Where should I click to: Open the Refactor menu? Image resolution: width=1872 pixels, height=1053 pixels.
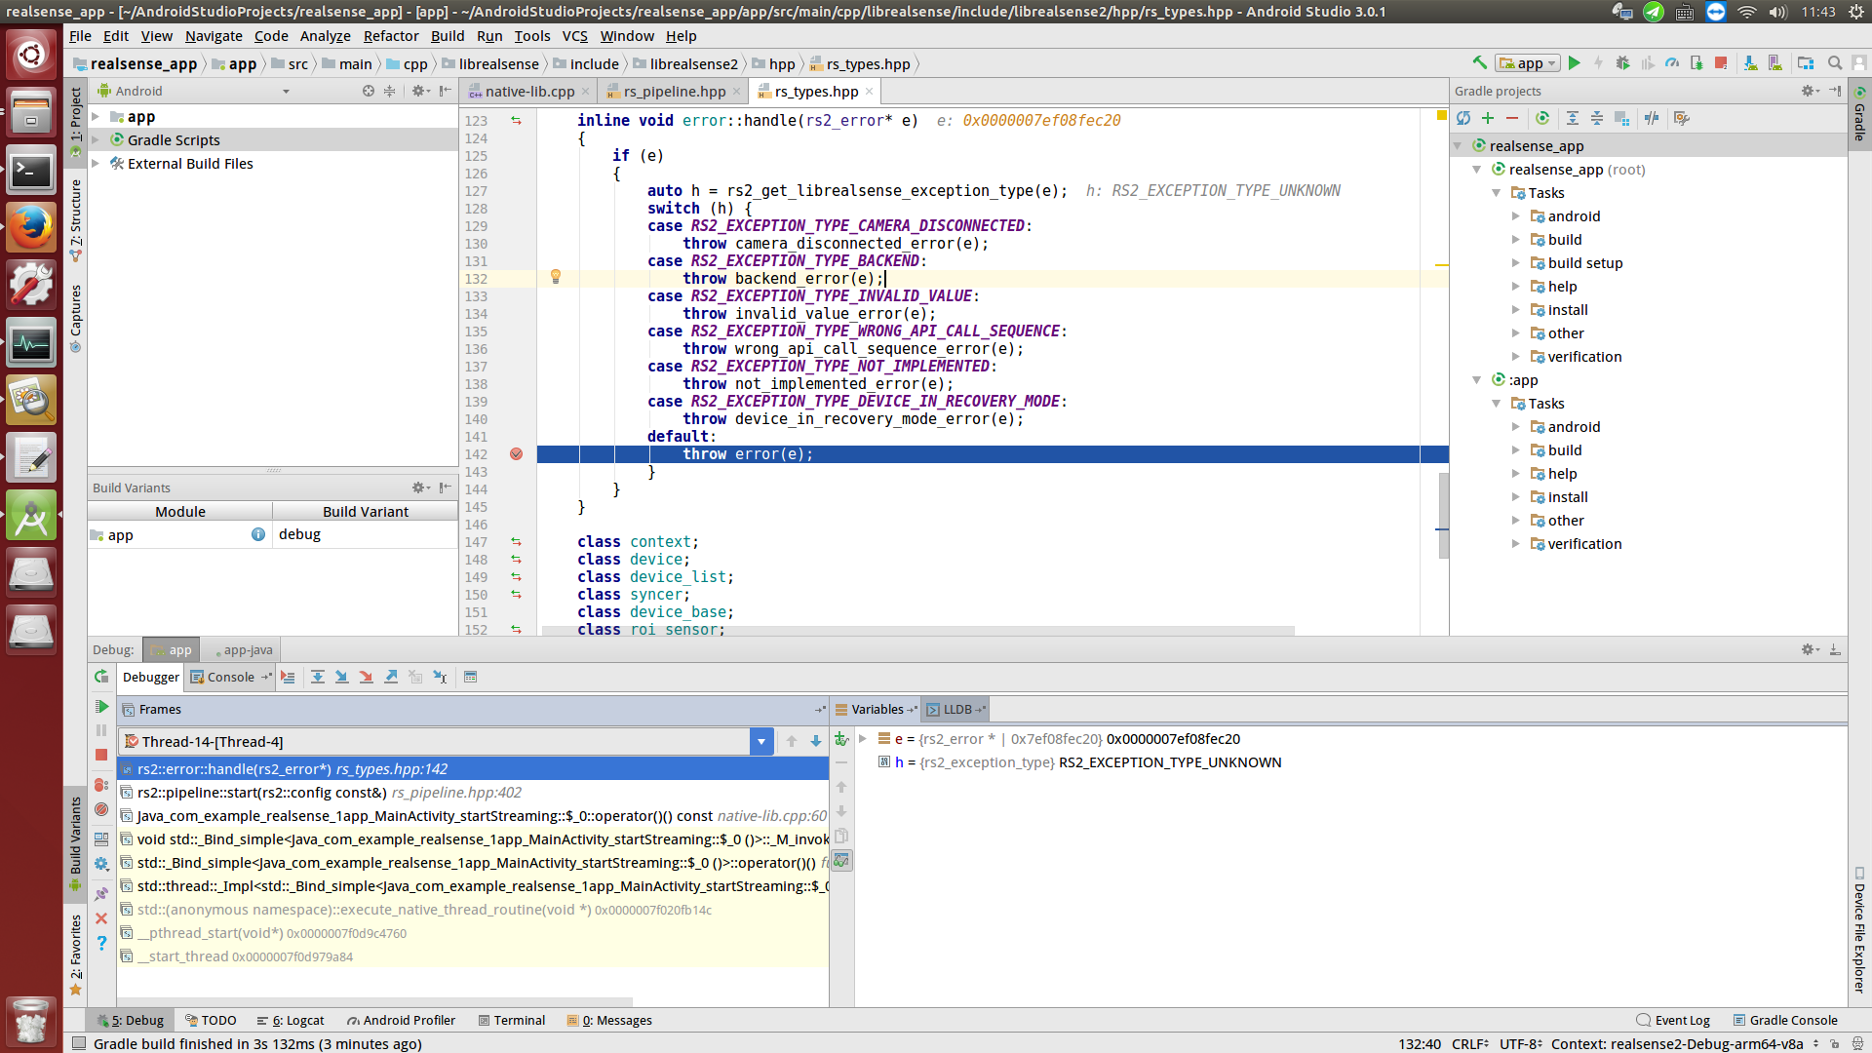tap(390, 36)
